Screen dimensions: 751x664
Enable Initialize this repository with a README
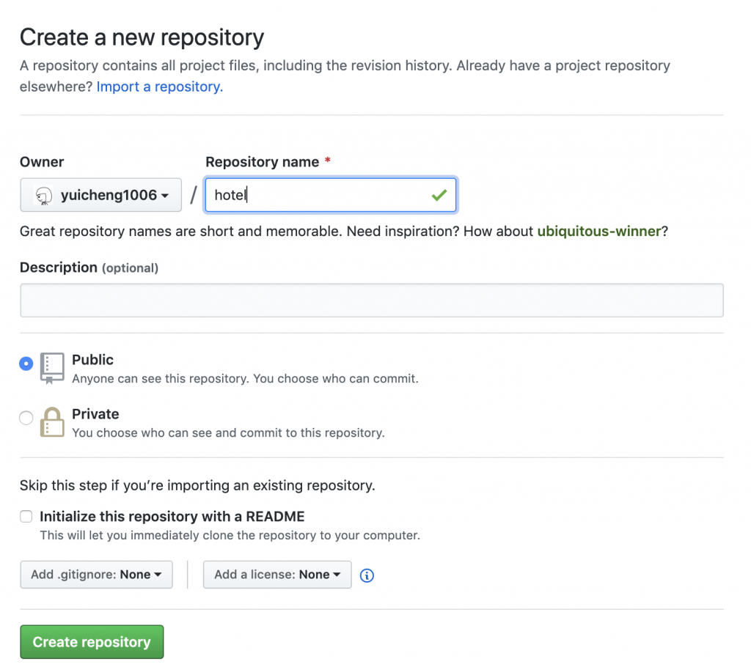point(26,517)
